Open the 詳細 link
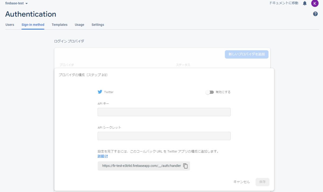Viewport: 323px width, 192px height. click(x=101, y=156)
